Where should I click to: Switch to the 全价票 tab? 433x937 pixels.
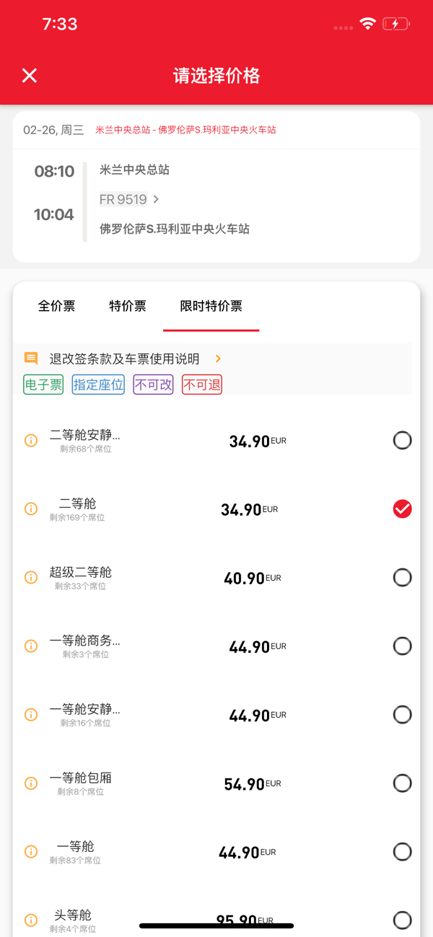click(x=56, y=306)
